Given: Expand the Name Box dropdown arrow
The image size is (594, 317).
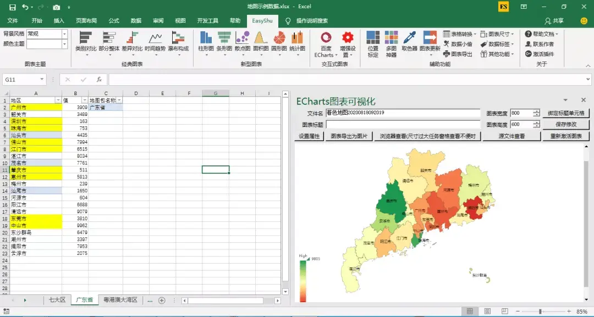Looking at the screenshot, I should (42, 80).
